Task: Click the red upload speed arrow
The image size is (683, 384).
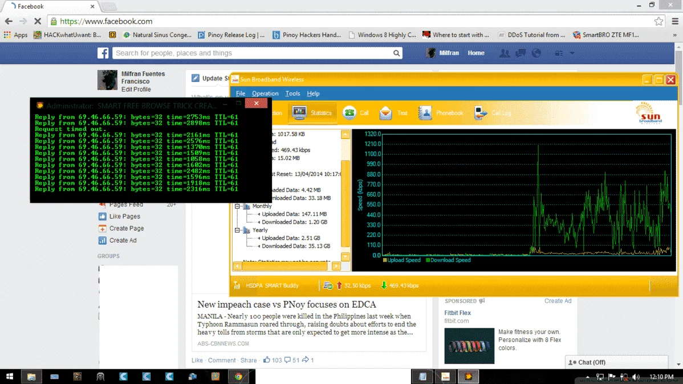Action: click(339, 285)
